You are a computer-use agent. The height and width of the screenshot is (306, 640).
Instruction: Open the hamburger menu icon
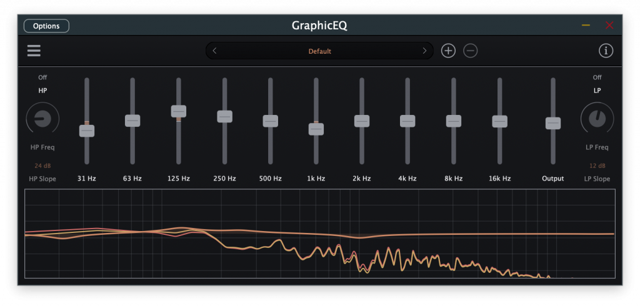click(x=34, y=51)
